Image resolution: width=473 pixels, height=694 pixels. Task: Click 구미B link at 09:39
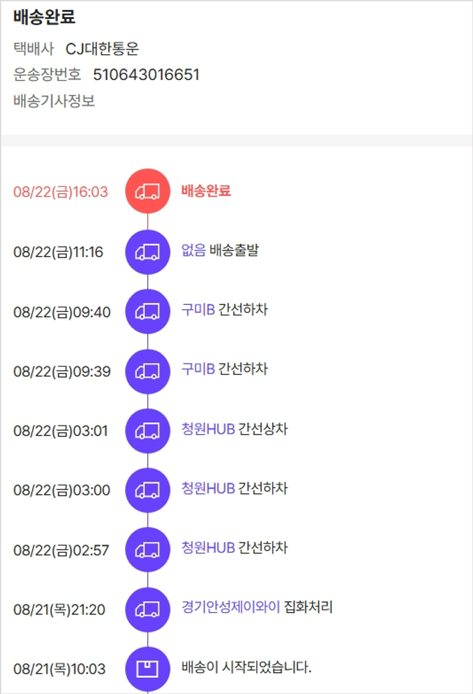pos(198,369)
